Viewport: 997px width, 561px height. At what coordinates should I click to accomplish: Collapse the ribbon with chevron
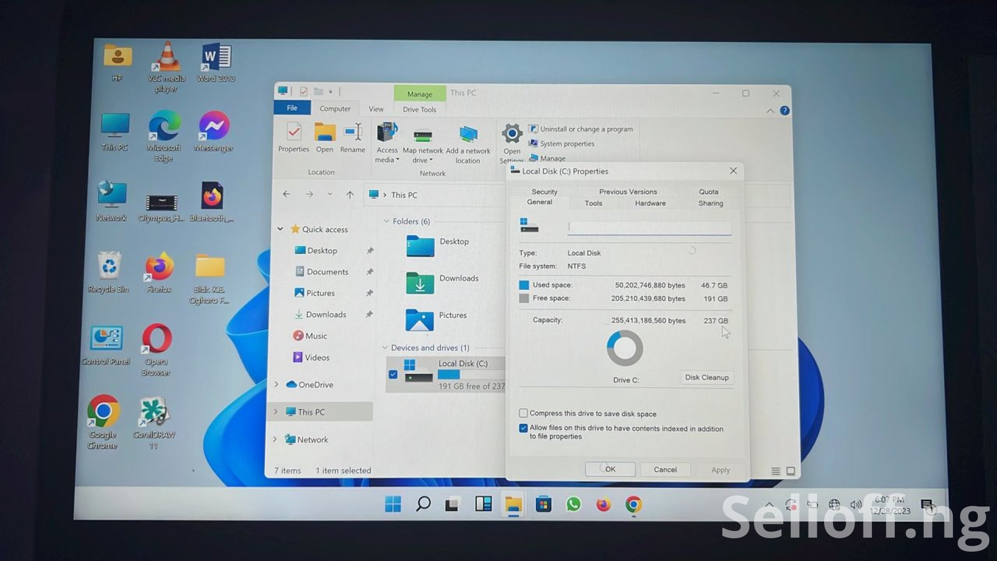[x=770, y=111]
